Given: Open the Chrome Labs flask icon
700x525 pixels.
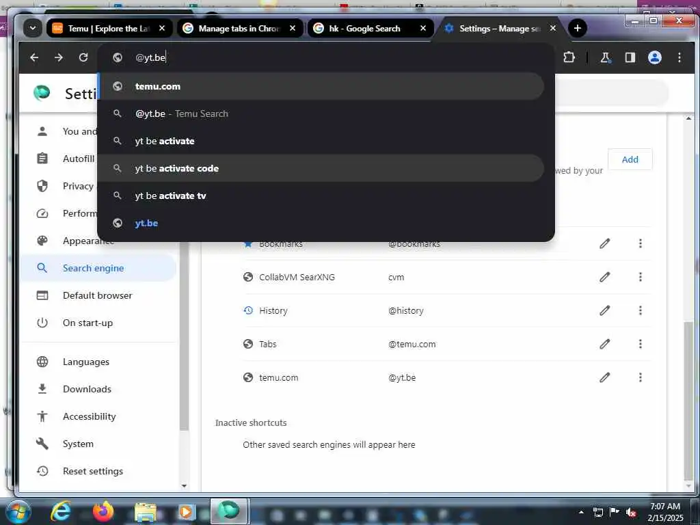Looking at the screenshot, I should pyautogui.click(x=605, y=57).
